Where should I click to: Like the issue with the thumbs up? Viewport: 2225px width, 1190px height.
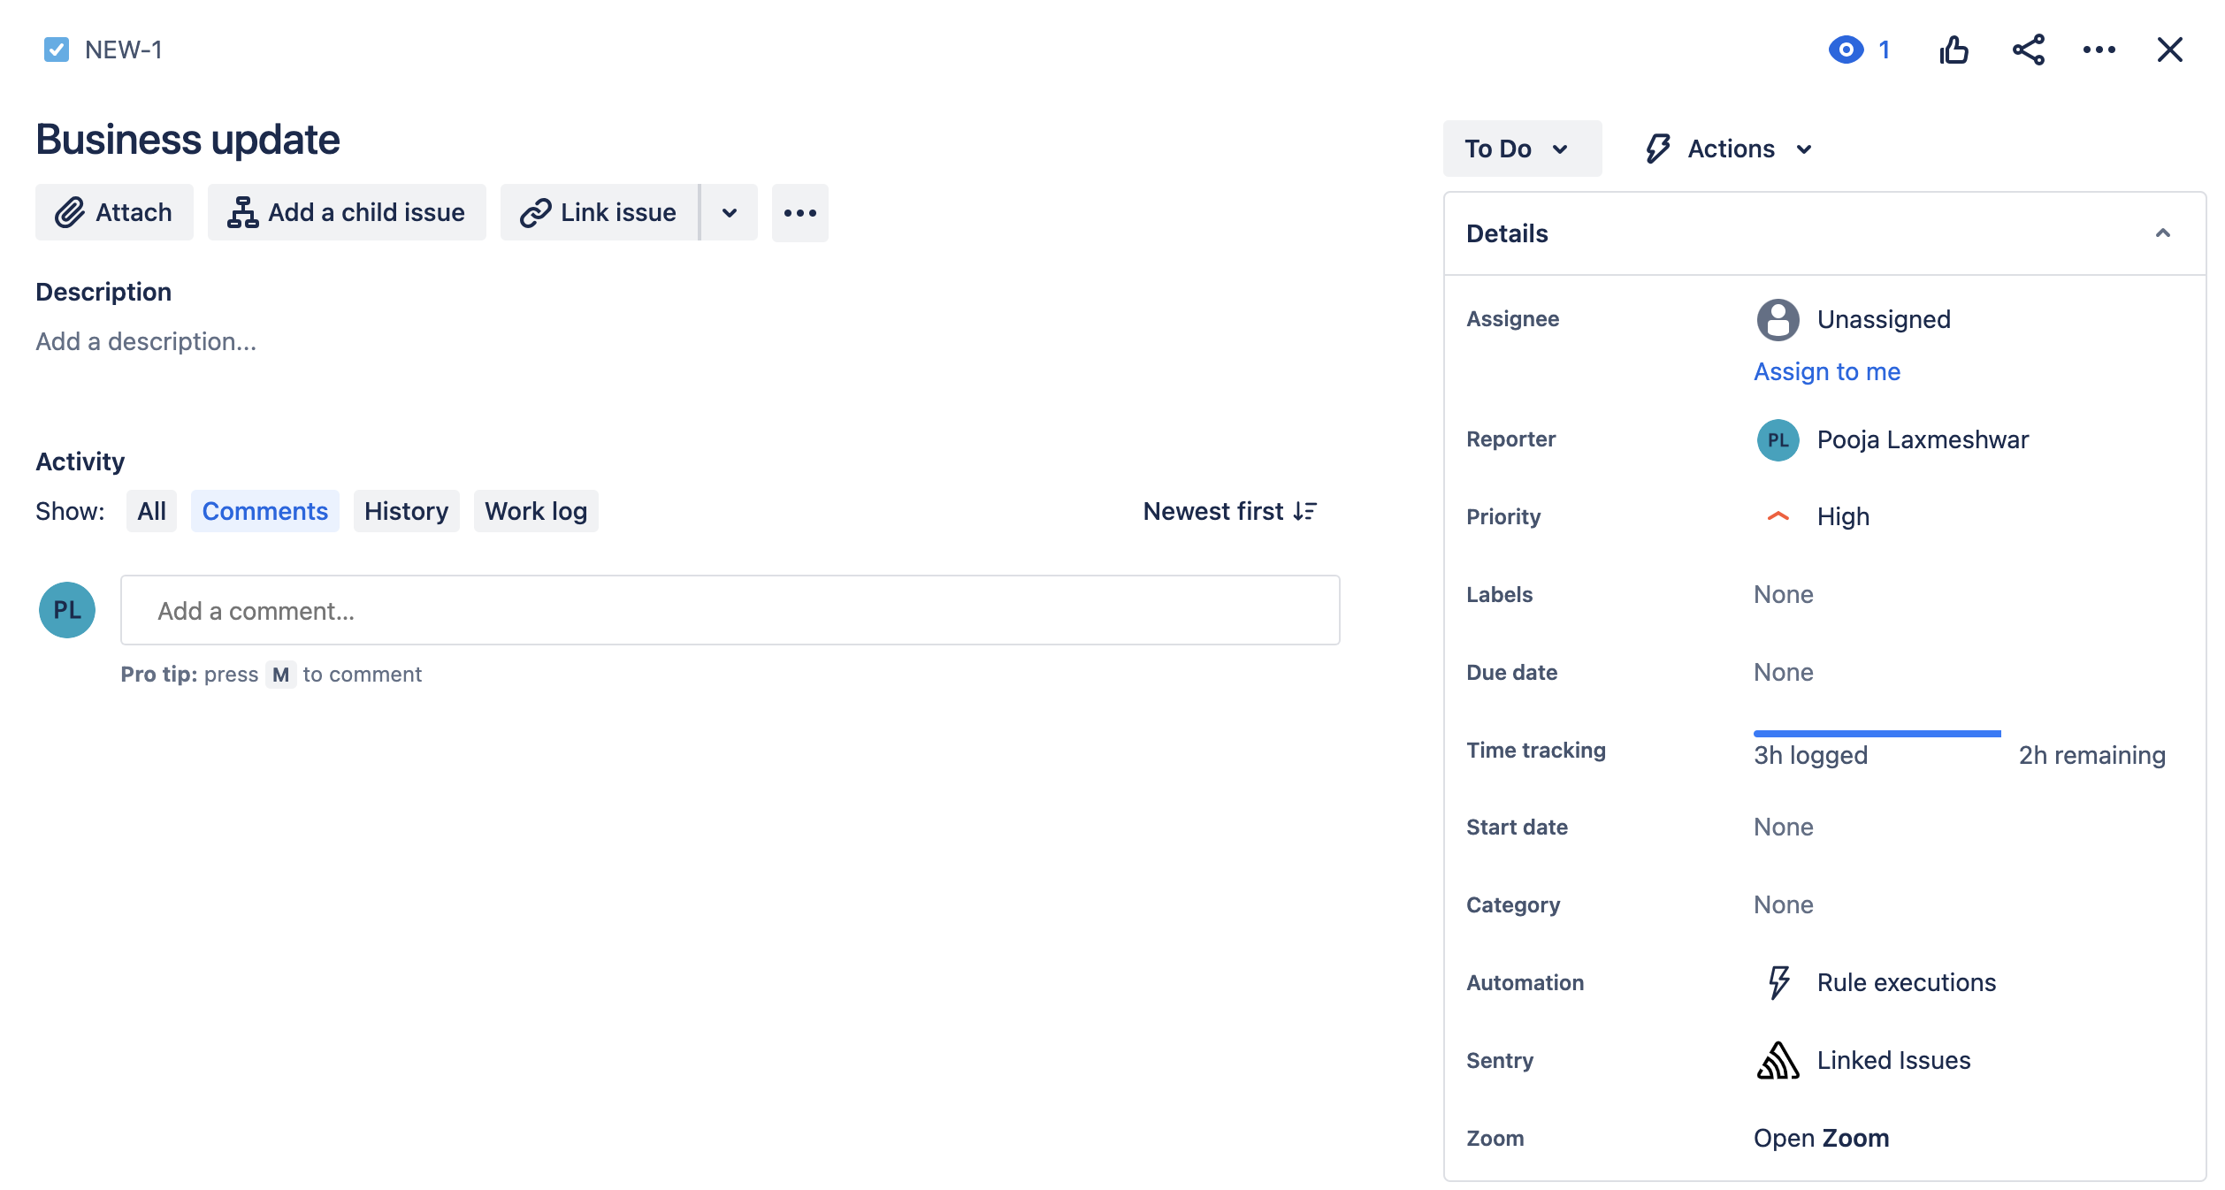tap(1954, 50)
